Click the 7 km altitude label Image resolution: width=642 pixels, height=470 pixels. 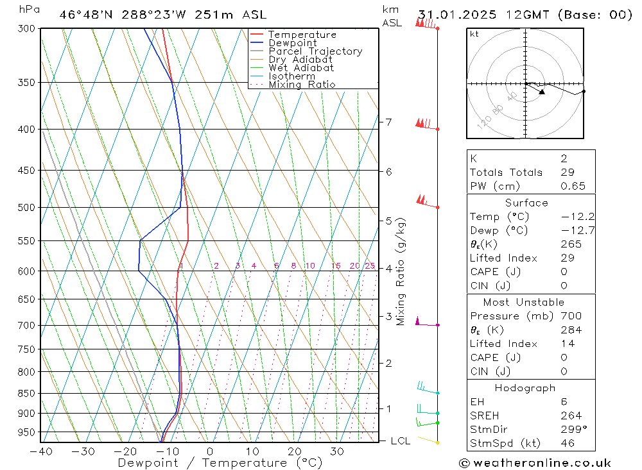click(388, 122)
